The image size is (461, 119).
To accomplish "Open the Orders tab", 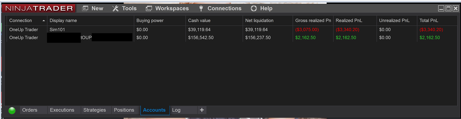I will pos(30,110).
